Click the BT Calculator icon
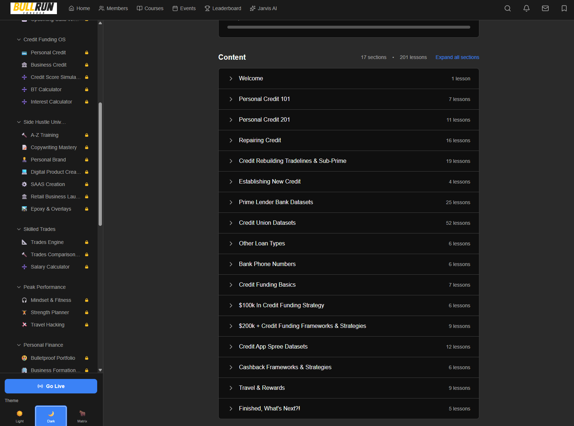Image resolution: width=574 pixels, height=426 pixels. (x=24, y=90)
